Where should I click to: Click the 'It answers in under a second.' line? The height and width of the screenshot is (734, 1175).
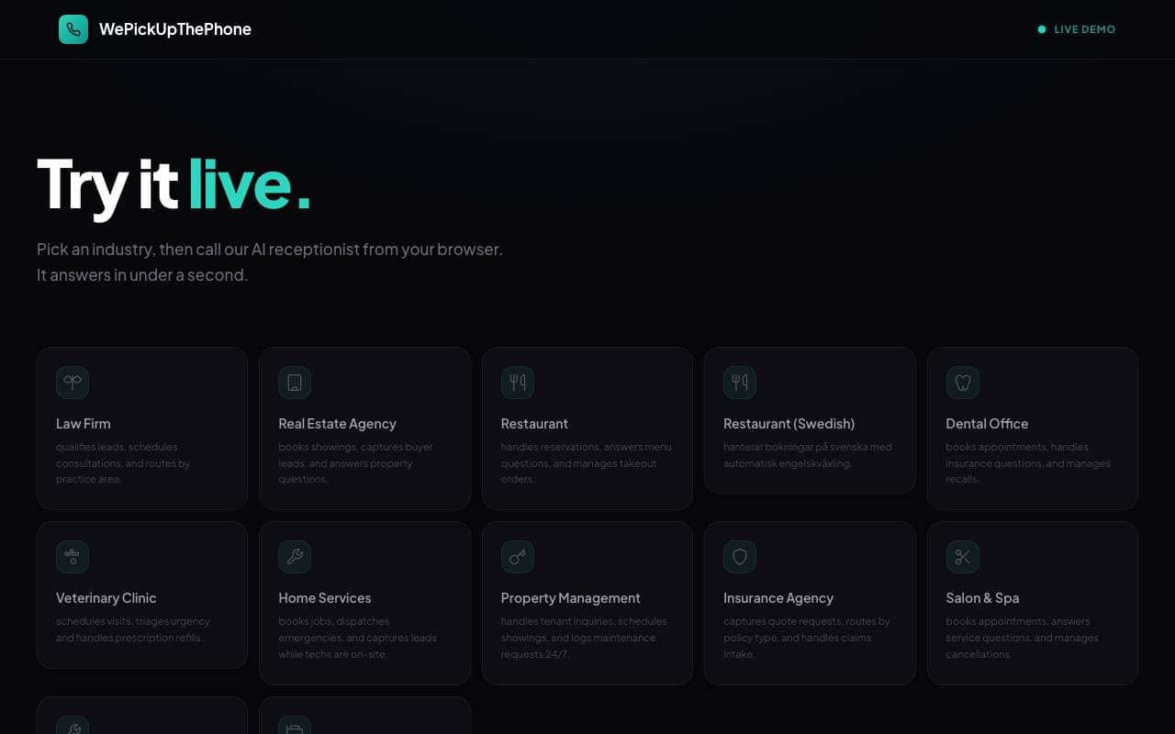(x=142, y=275)
